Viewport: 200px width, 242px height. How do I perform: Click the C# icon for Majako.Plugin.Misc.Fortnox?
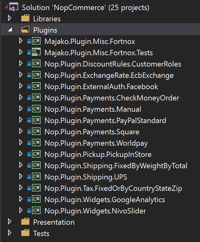tap(36, 41)
